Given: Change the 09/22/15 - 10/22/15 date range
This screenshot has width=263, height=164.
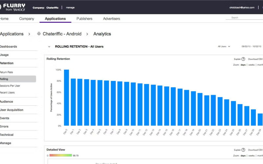Looking at the screenshot, I should pyautogui.click(x=251, y=46).
